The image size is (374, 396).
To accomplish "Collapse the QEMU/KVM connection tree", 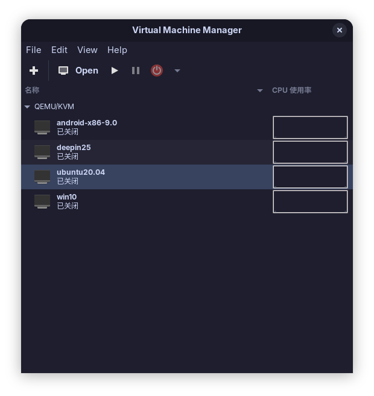I will pos(27,107).
